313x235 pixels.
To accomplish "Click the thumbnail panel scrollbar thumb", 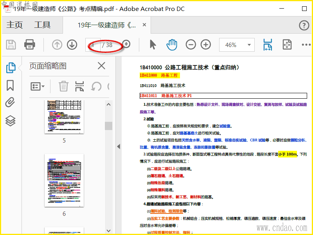I will click(109, 126).
